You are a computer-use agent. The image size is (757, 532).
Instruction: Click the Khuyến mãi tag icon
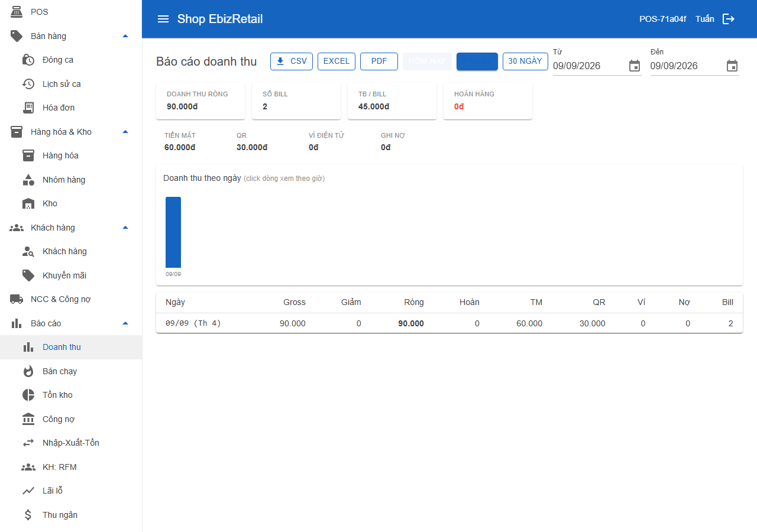click(28, 275)
